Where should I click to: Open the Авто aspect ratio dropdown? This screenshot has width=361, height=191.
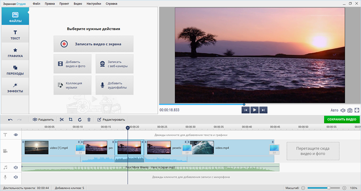(334, 110)
